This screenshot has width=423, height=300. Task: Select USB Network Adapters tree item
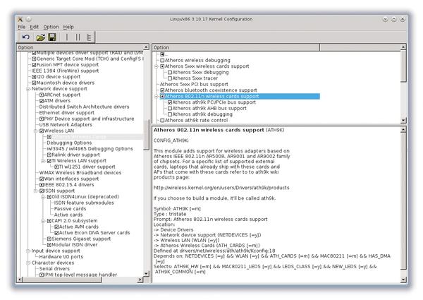tap(66, 125)
